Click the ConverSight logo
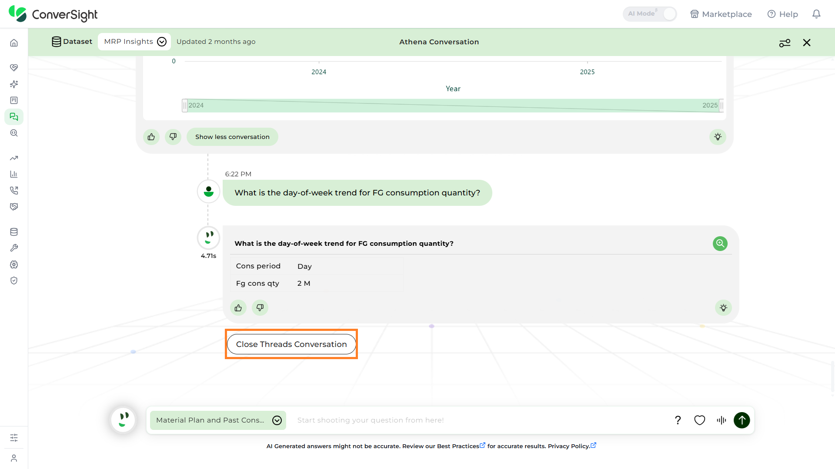835x469 pixels. click(x=53, y=14)
